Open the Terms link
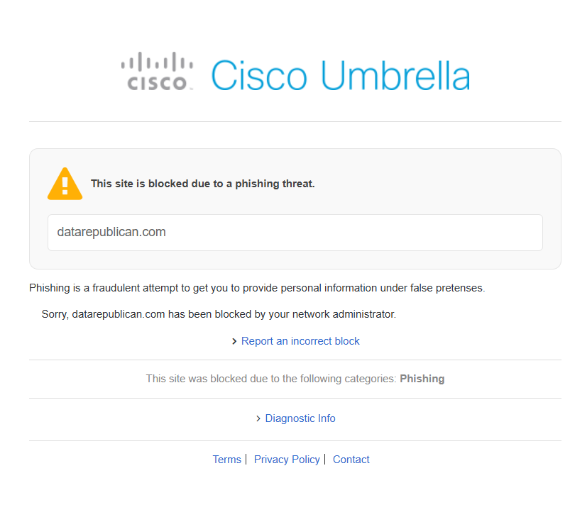The height and width of the screenshot is (517, 570). click(x=227, y=460)
